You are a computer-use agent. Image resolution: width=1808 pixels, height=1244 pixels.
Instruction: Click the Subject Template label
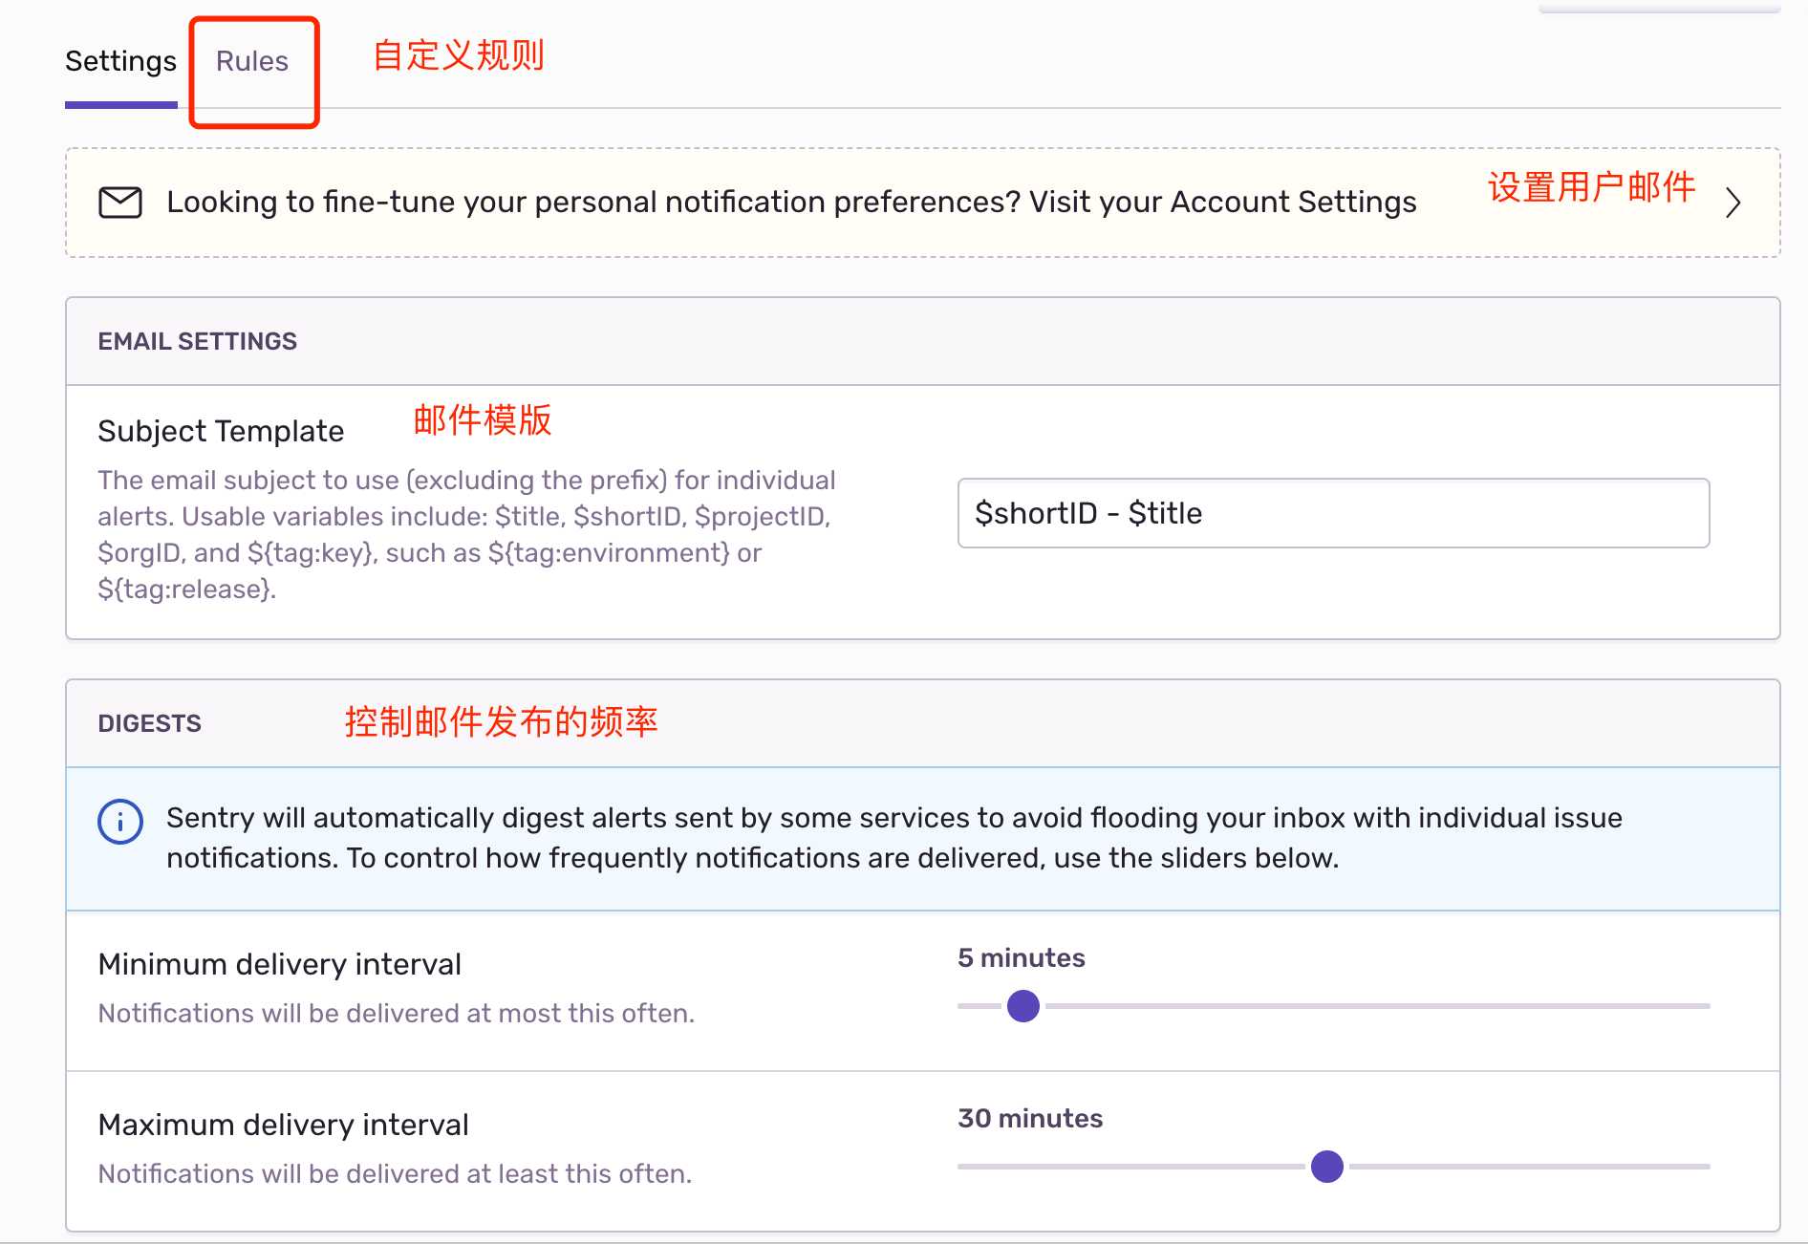[221, 431]
